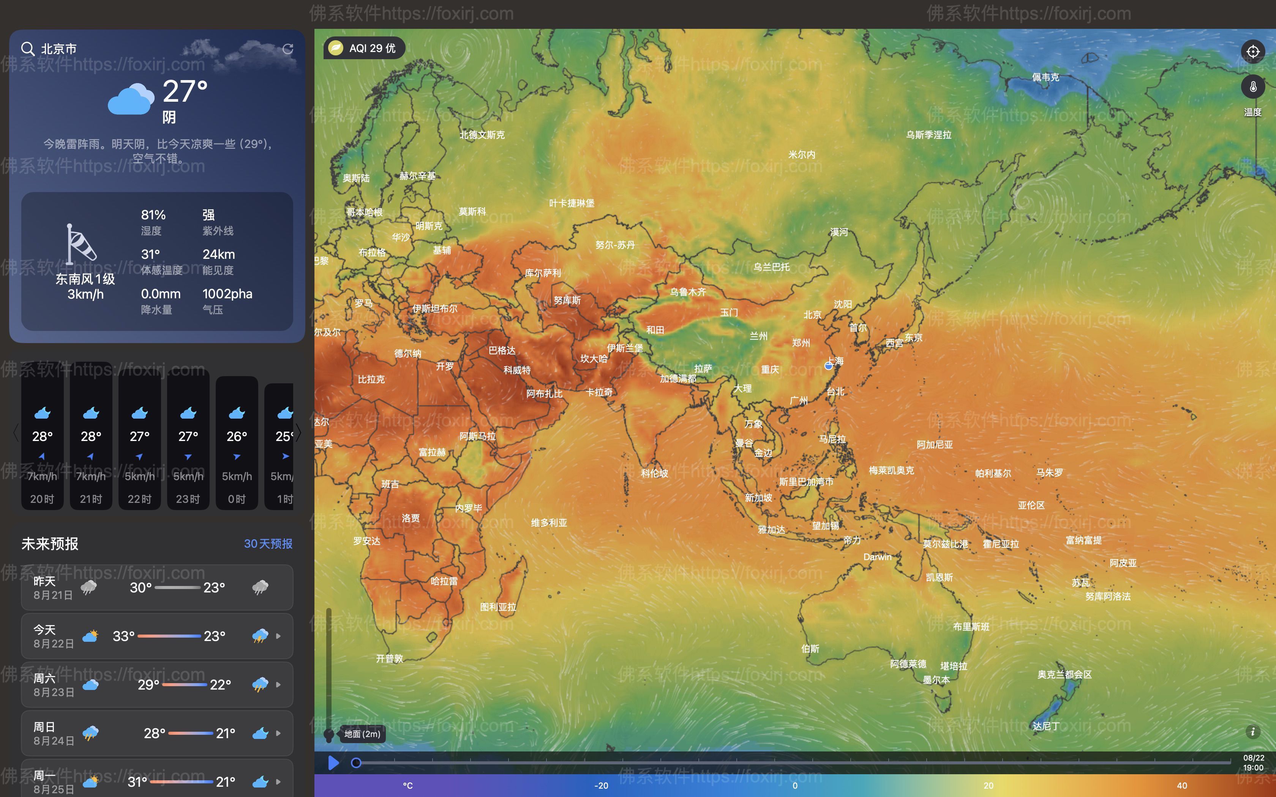Click the right arrow to show later hours
This screenshot has height=797, width=1276.
[x=298, y=432]
